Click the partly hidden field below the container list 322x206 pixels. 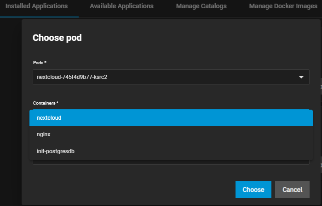tap(171, 162)
